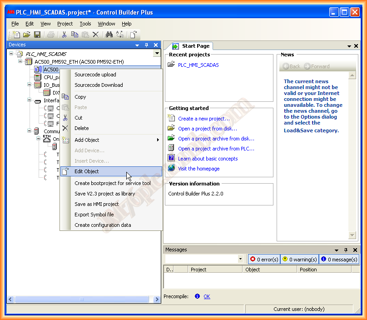The width and height of the screenshot is (367, 320).
Task: Pin the Devices panel with the pushpin icon
Action: point(147,45)
